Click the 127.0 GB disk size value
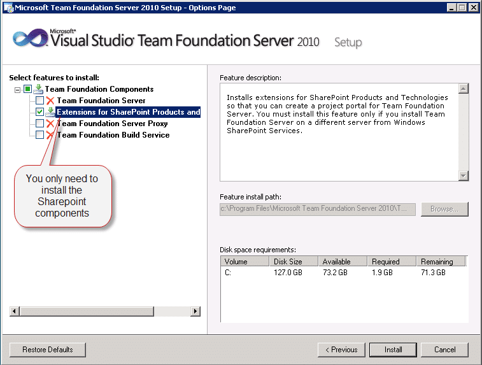 tap(288, 273)
